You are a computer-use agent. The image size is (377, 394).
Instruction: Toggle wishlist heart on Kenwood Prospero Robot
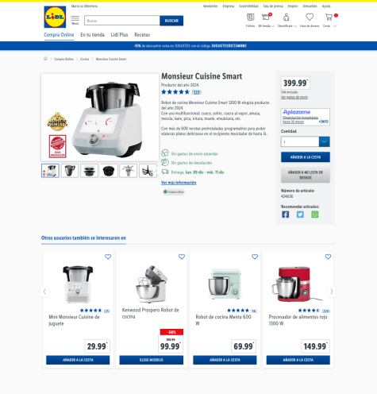pyautogui.click(x=182, y=257)
